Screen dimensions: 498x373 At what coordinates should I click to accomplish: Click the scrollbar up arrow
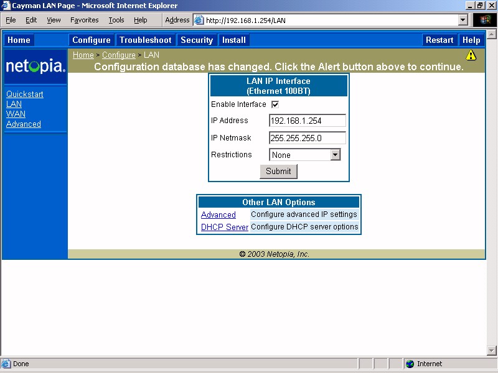pyautogui.click(x=492, y=34)
